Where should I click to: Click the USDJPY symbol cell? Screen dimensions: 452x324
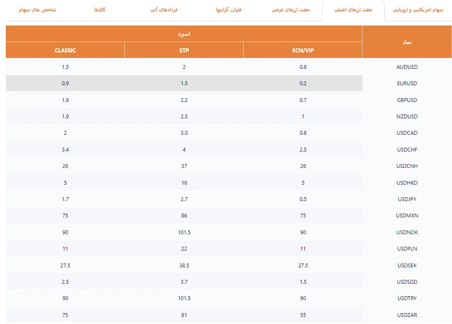(407, 199)
